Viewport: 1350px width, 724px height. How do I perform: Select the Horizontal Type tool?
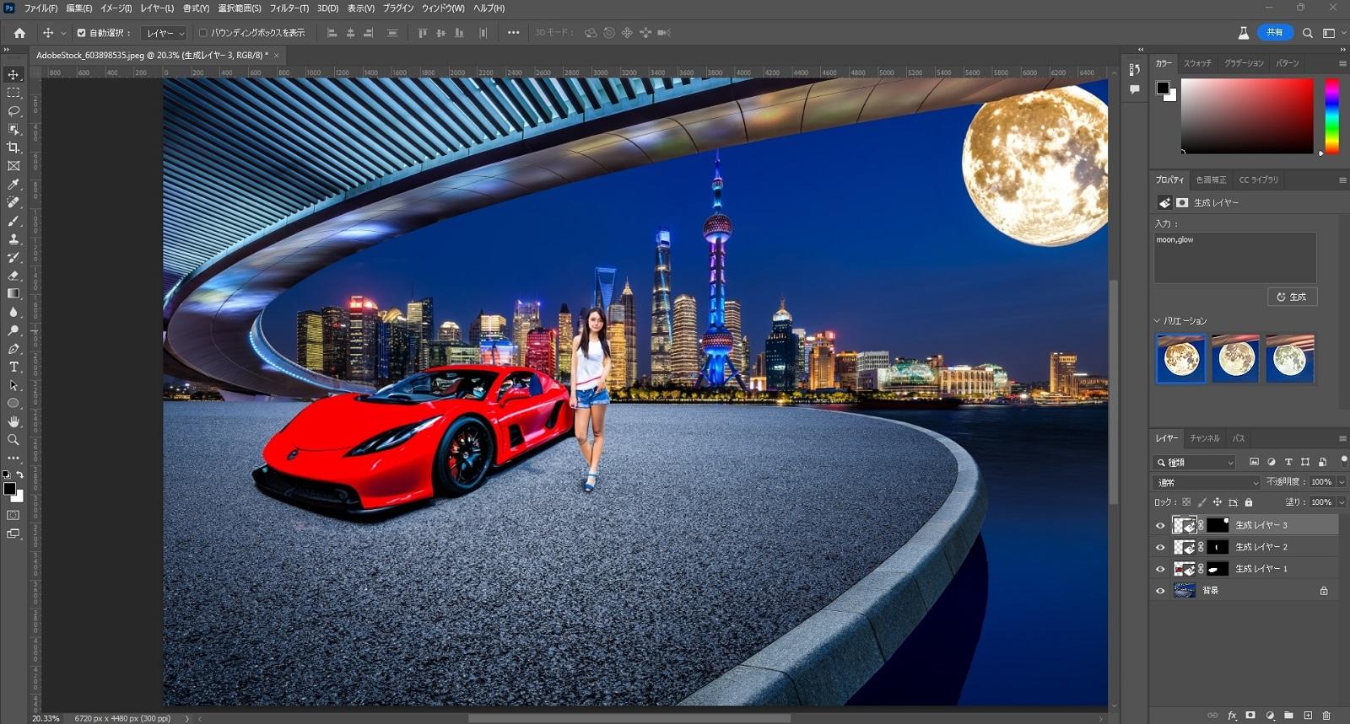(13, 367)
